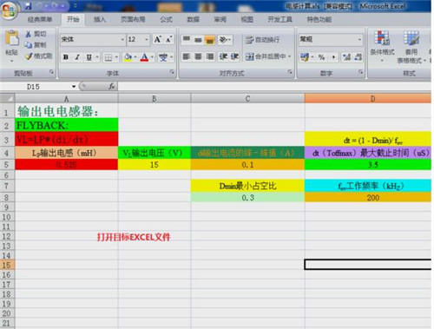This screenshot has height=329, width=434.
Task: Click the Insert Function fx button
Action: [111, 86]
